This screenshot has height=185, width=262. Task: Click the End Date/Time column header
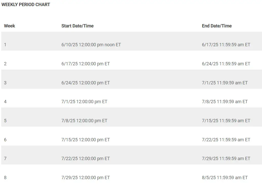point(217,26)
